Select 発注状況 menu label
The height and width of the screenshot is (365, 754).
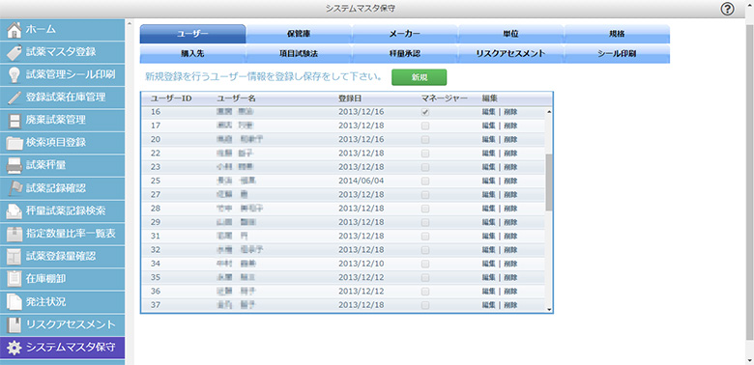click(x=46, y=302)
